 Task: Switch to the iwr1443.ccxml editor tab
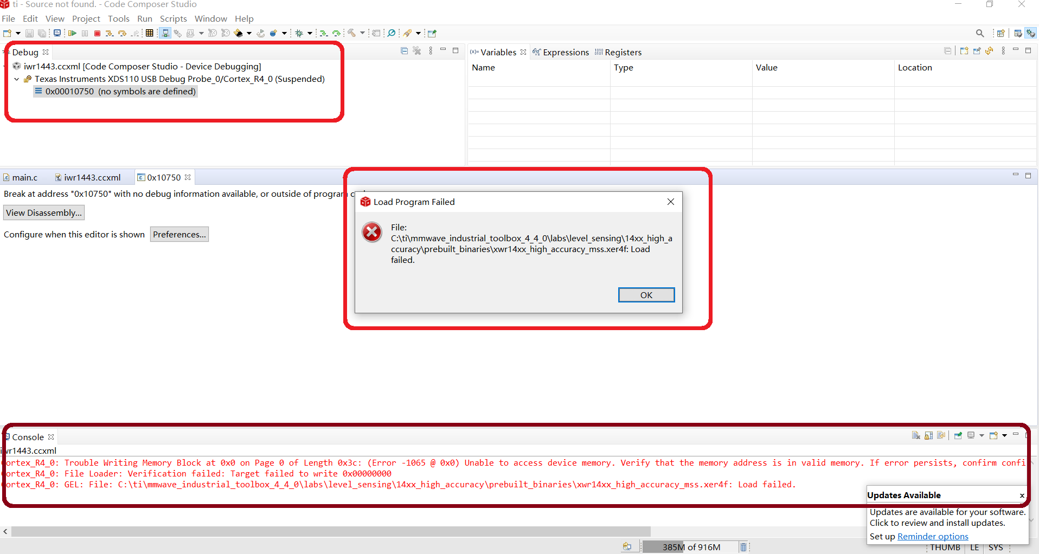pyautogui.click(x=88, y=177)
